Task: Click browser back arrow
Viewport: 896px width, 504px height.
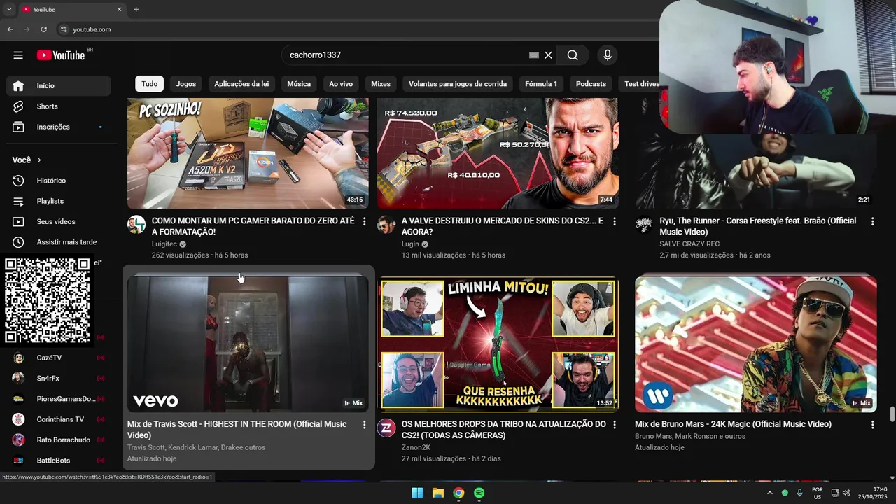Action: point(10,29)
